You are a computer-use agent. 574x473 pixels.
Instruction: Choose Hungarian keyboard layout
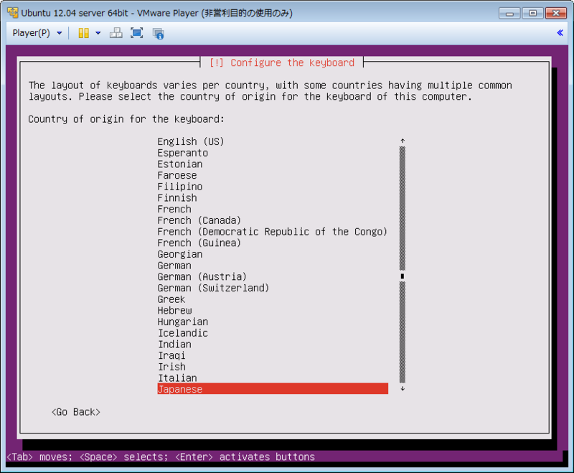182,322
